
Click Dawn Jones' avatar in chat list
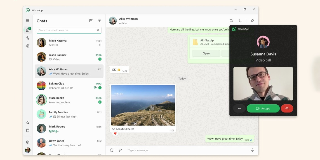click(x=41, y=143)
